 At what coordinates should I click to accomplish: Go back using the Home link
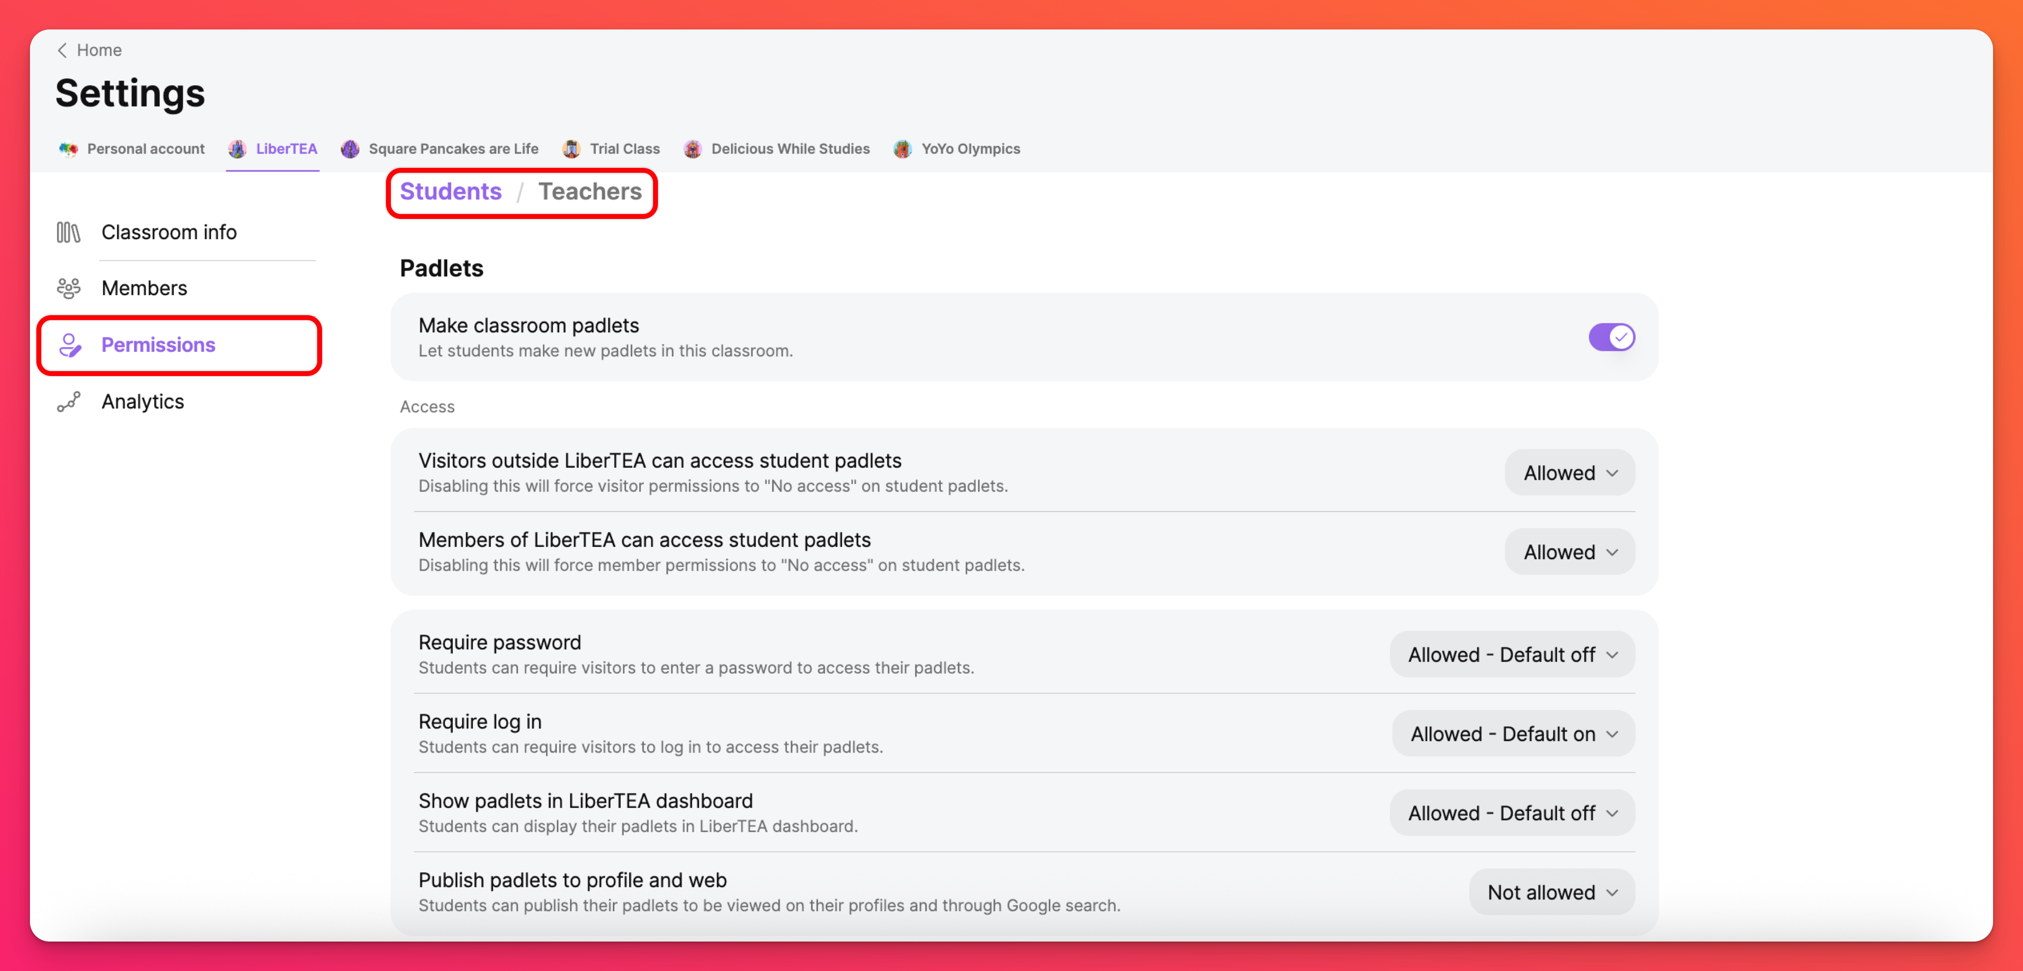pos(99,50)
